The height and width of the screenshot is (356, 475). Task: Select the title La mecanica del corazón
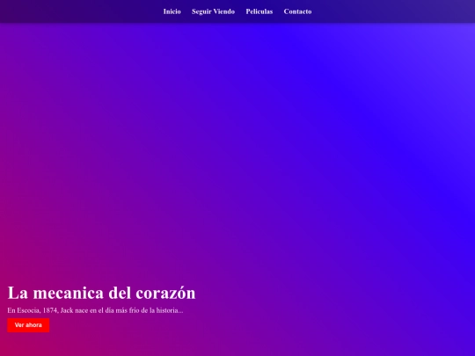tap(101, 293)
